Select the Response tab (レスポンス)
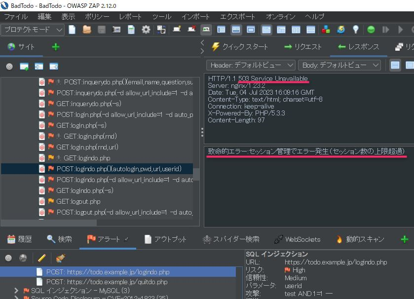This screenshot has height=299, width=414. tap(359, 47)
